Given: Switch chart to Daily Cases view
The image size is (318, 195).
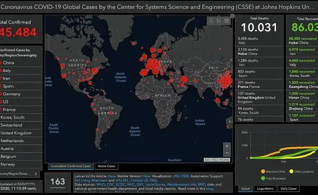Looking at the screenshot, I should pos(288,189).
